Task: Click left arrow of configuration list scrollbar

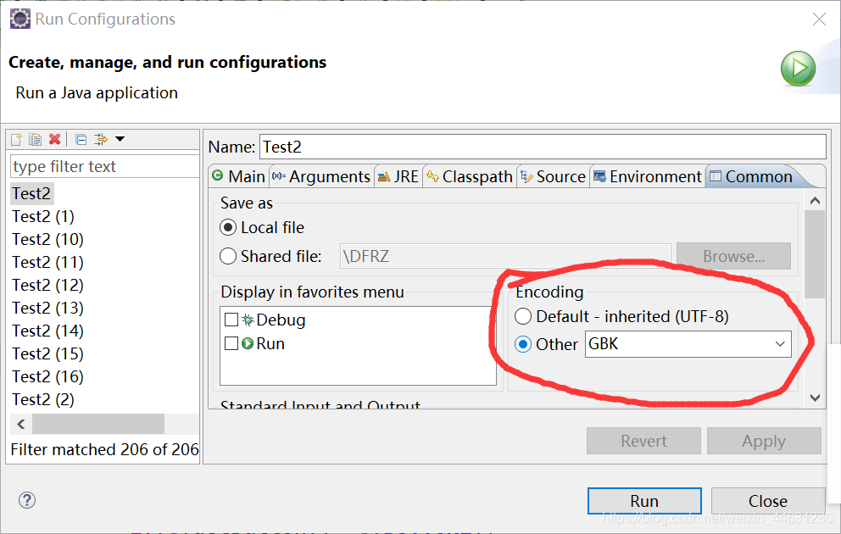Action: point(21,424)
